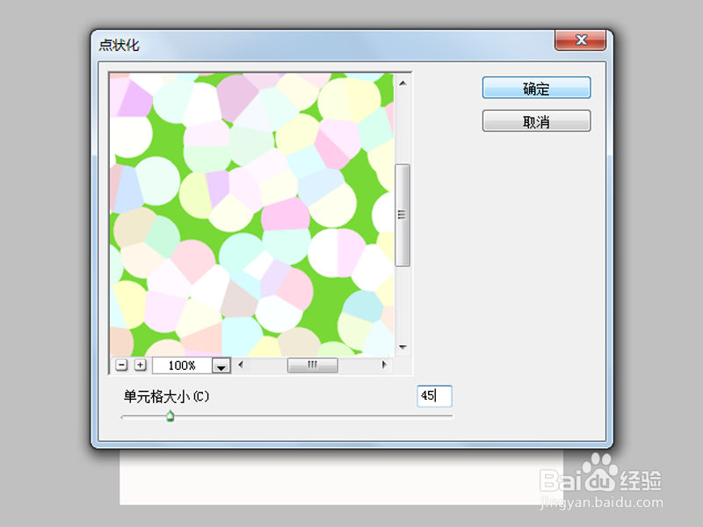Image resolution: width=703 pixels, height=527 pixels.
Task: Click the preview scroll right arrow
Action: tap(384, 365)
